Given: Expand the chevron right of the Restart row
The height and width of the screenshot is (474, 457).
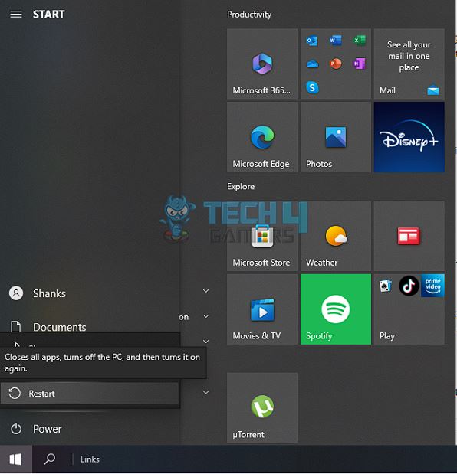Looking at the screenshot, I should click(205, 392).
